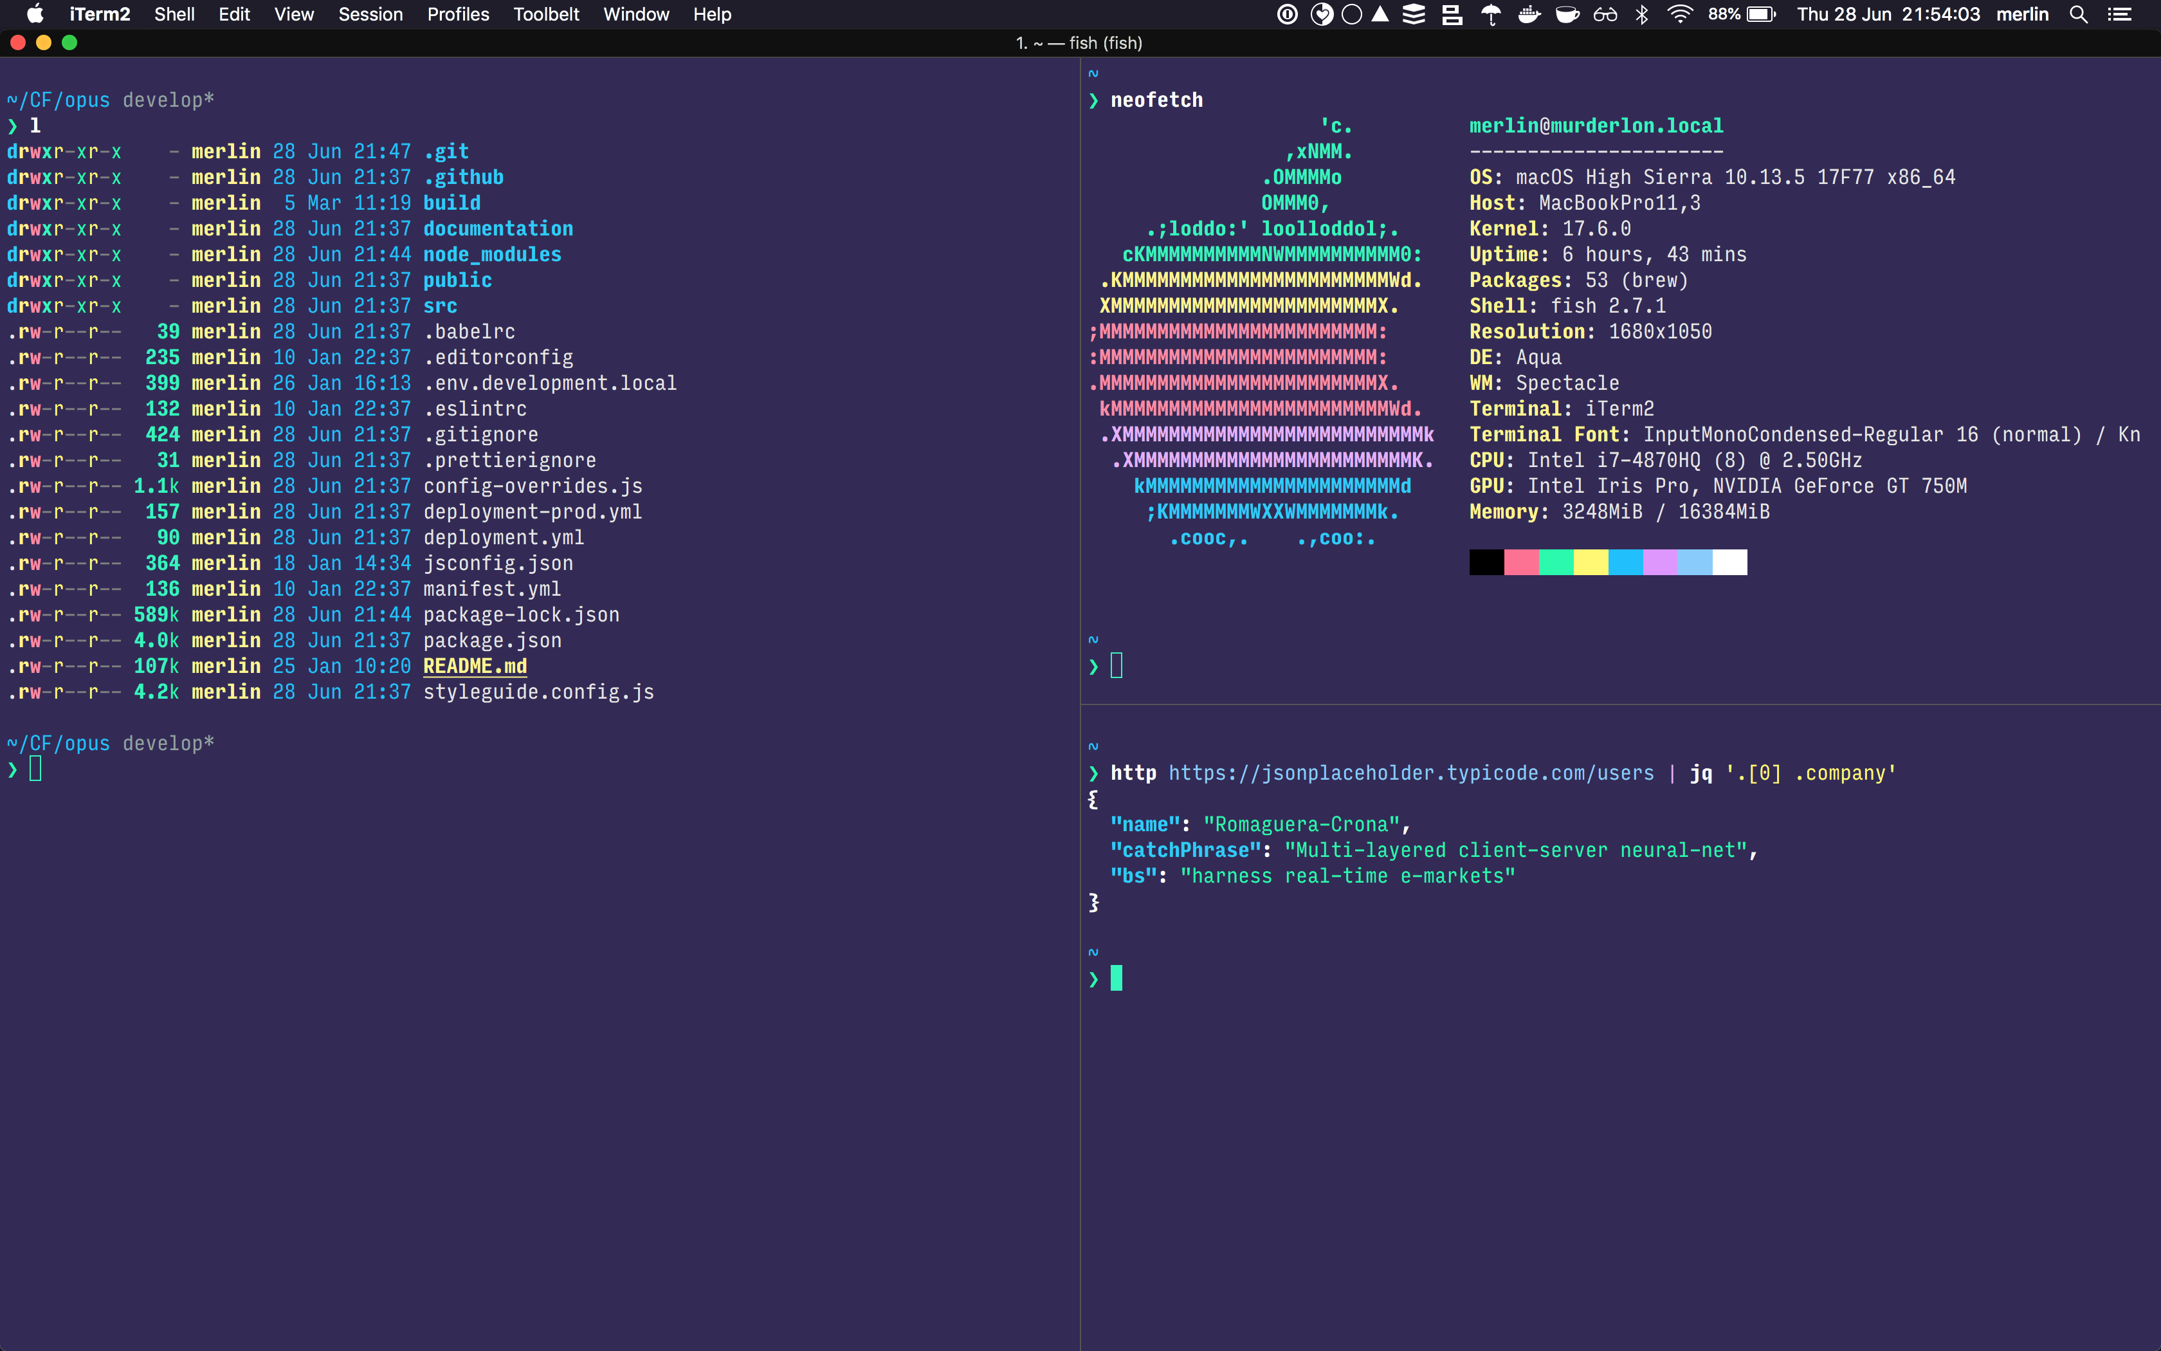Image resolution: width=2161 pixels, height=1351 pixels.
Task: Open the merlin user switching menu
Action: [x=2021, y=14]
